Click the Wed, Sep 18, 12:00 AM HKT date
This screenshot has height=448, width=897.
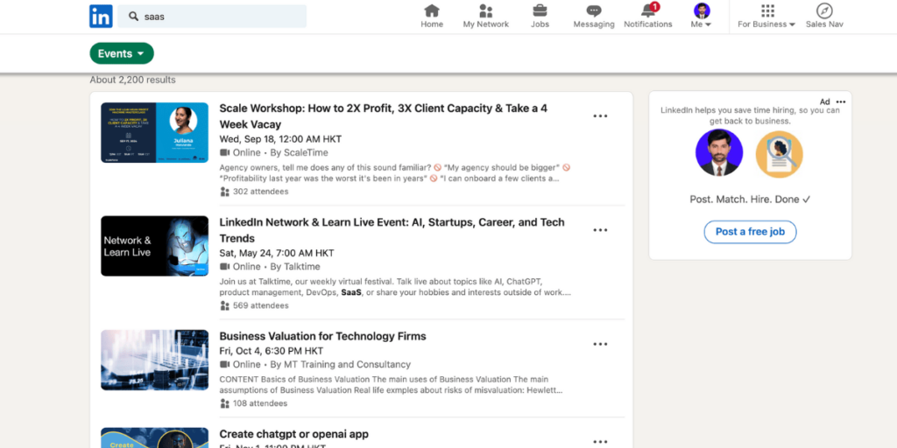(x=281, y=139)
